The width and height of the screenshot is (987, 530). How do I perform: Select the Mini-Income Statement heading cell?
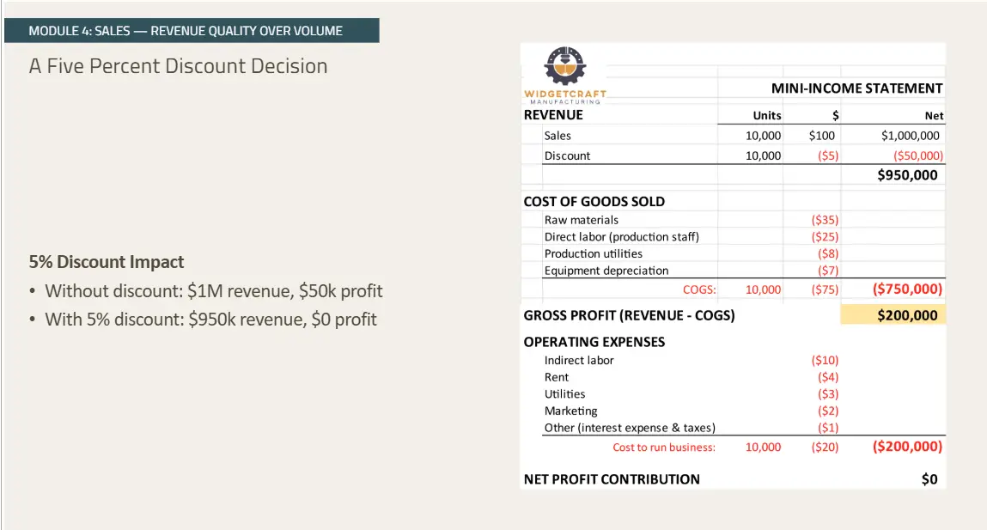coord(856,88)
